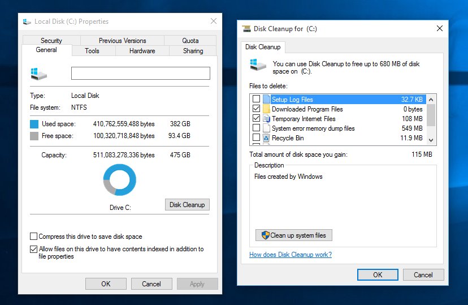Image resolution: width=468 pixels, height=305 pixels.
Task: Click the files to delete scrollbar thumb
Action: [431, 115]
